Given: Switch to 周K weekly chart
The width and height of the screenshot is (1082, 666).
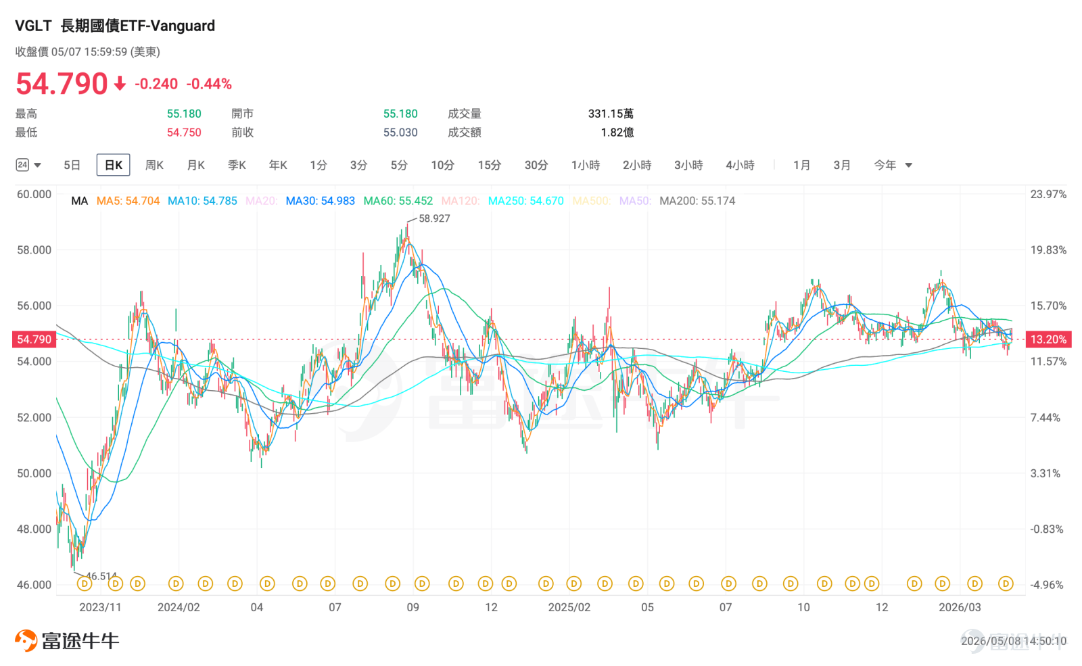Looking at the screenshot, I should (x=154, y=165).
